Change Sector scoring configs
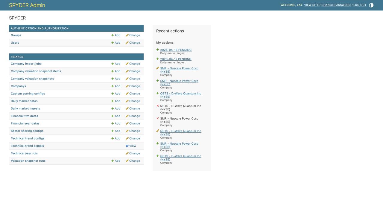The image size is (383, 205). (133, 131)
